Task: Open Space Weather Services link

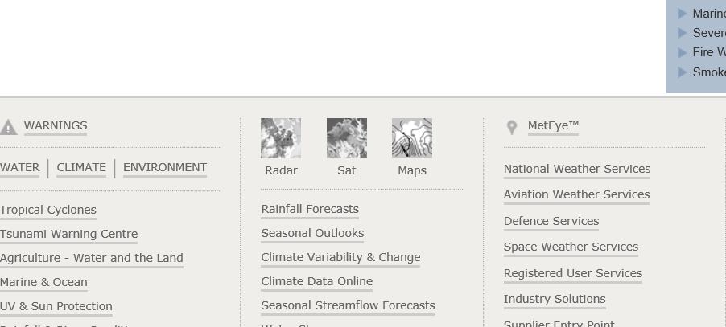Action: pyautogui.click(x=571, y=247)
